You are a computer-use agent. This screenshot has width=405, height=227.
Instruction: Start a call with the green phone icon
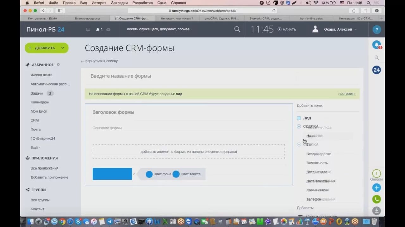(377, 199)
